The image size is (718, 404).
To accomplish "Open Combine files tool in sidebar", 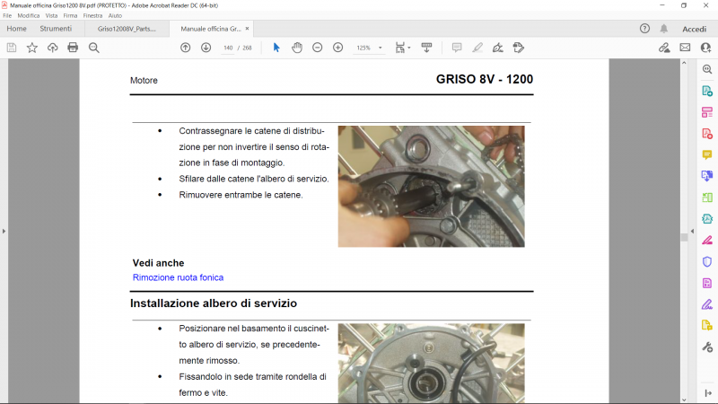I will pyautogui.click(x=707, y=176).
